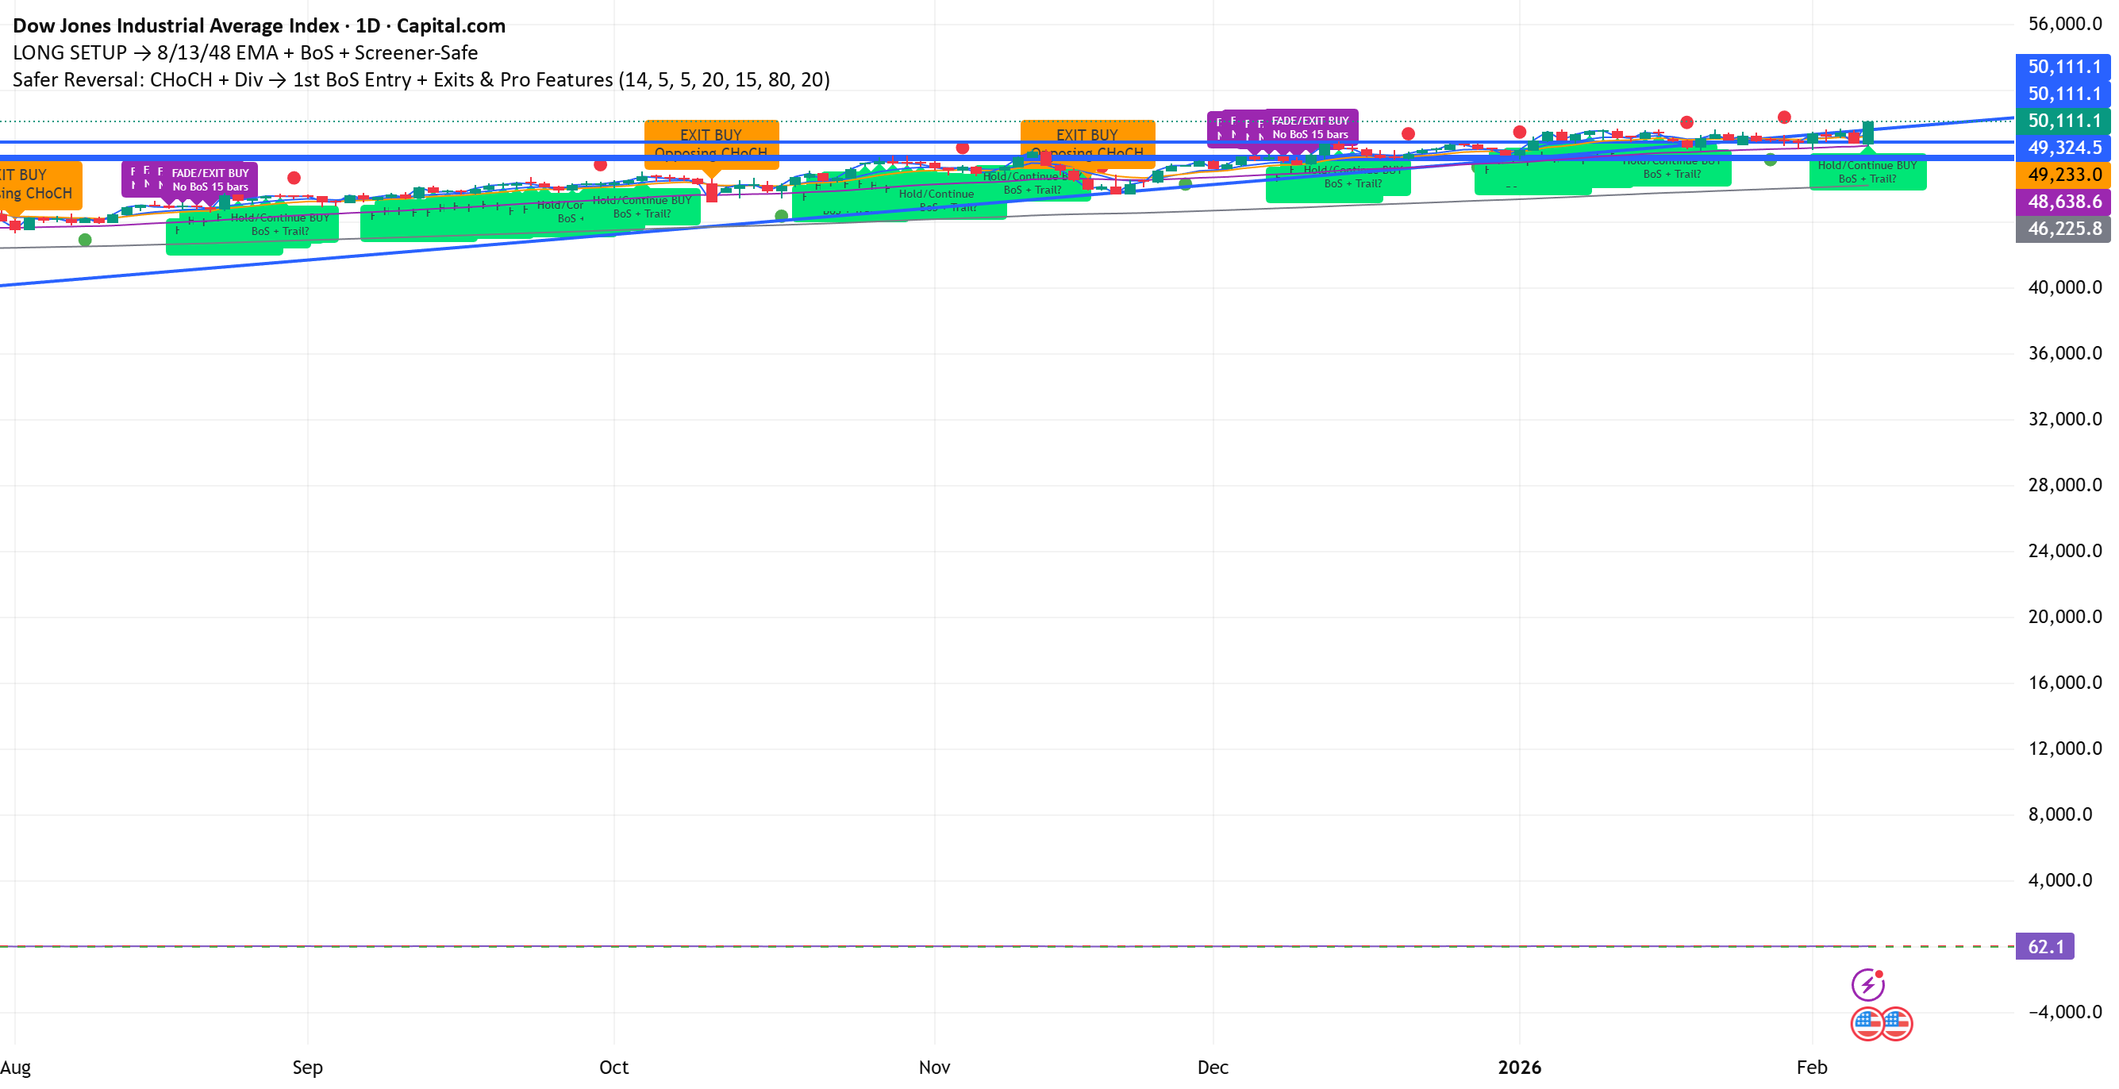This screenshot has height=1089, width=2119.
Task: Click the Dec label on time axis
Action: (1213, 1068)
